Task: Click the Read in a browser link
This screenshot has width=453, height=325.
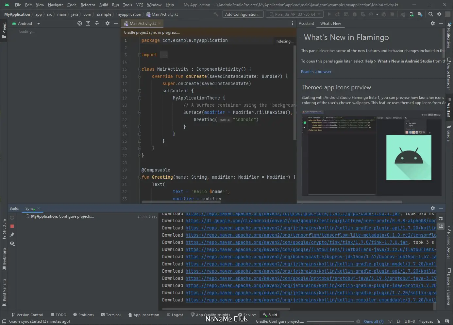Action: (316, 71)
